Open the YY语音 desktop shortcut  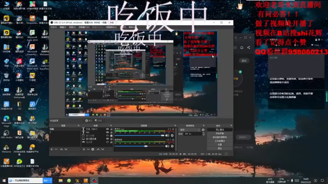[x=32, y=77]
